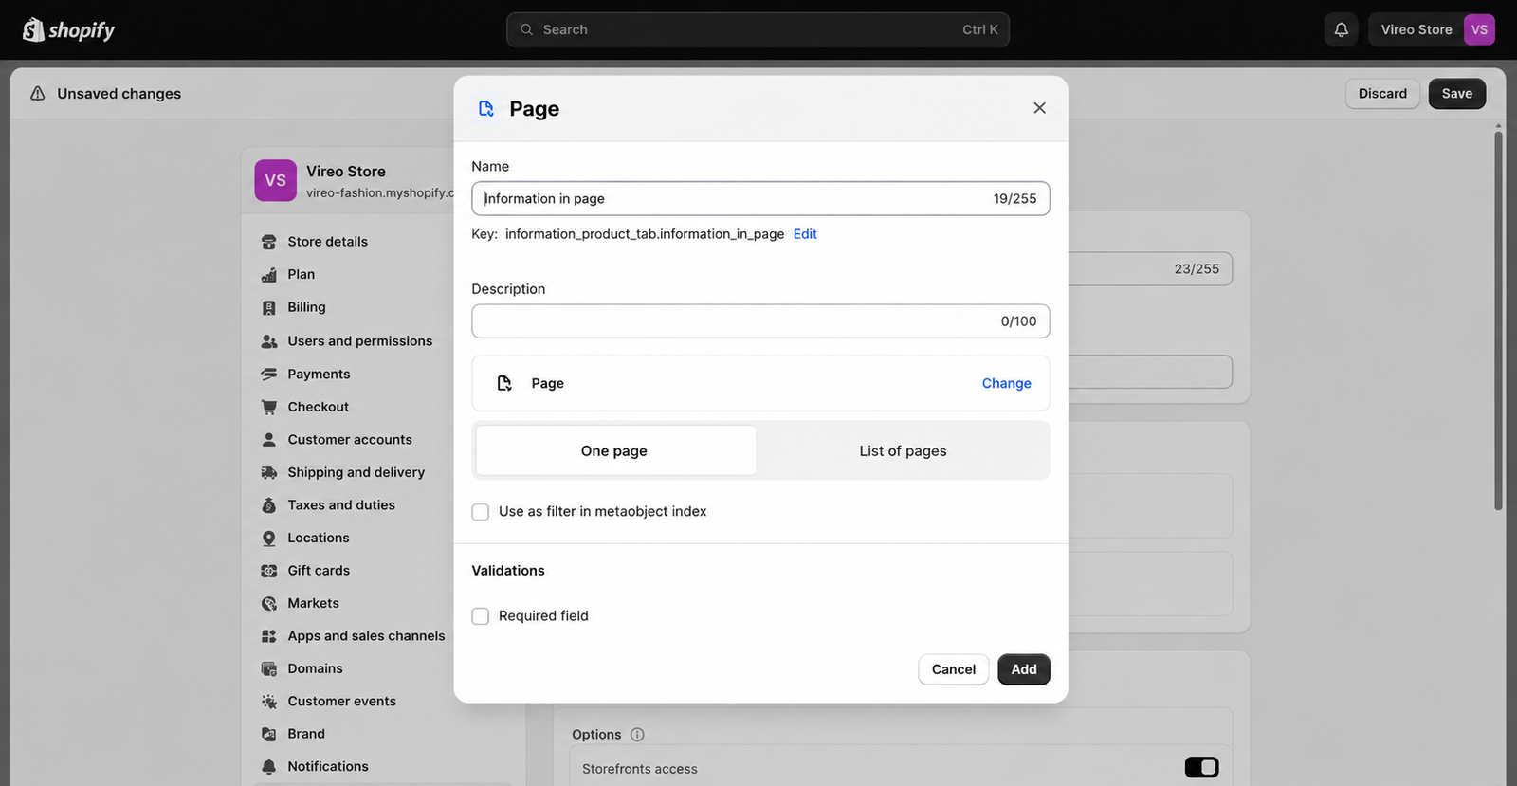Click the Discard button
The image size is (1517, 786).
[x=1382, y=93]
